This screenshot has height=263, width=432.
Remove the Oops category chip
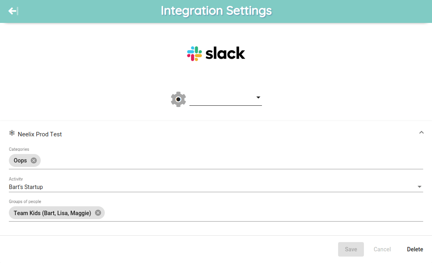[33, 160]
